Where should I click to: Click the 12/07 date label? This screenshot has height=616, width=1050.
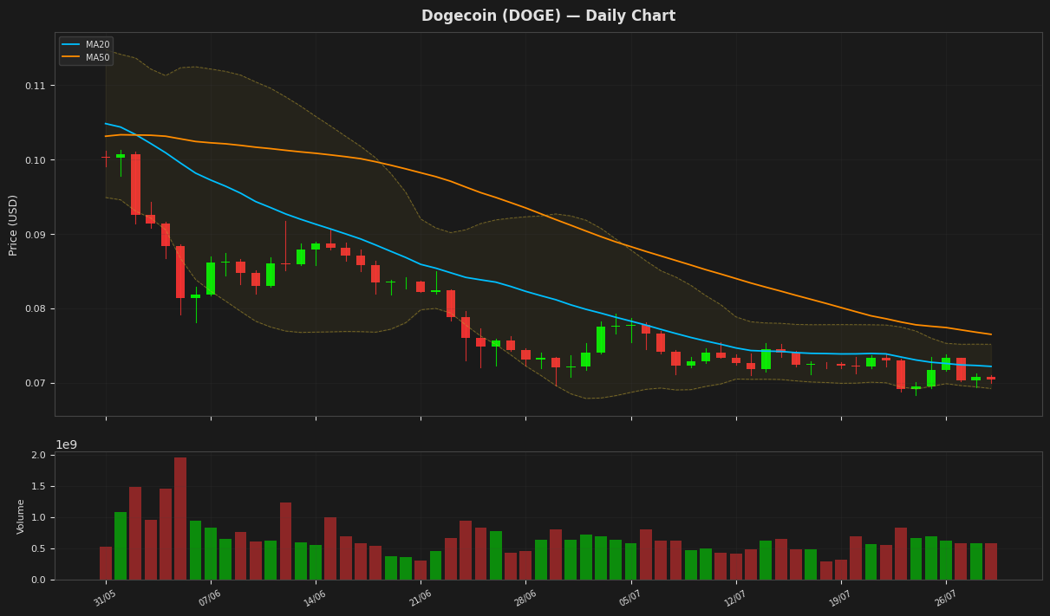click(x=734, y=598)
